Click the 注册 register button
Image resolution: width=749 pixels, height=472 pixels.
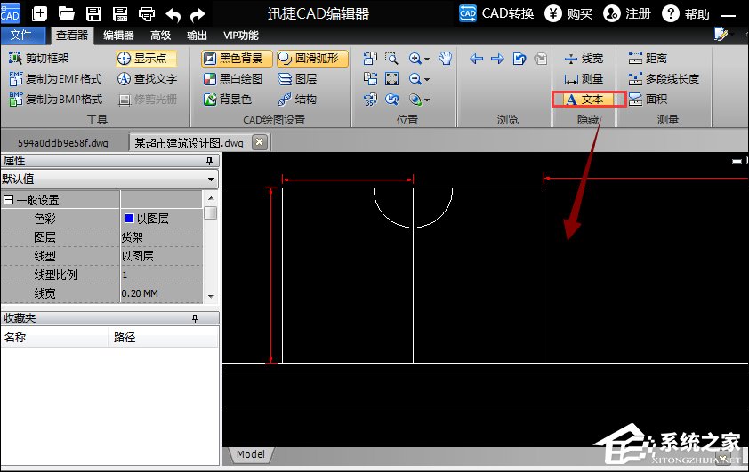click(627, 13)
